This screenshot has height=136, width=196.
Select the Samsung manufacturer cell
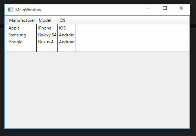pyautogui.click(x=22, y=35)
